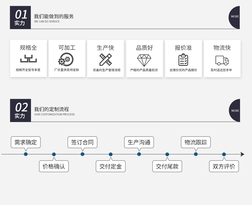Click the MORE button in the 我们能做到的服务 section
The width and height of the screenshot is (252, 205).
coord(234,17)
